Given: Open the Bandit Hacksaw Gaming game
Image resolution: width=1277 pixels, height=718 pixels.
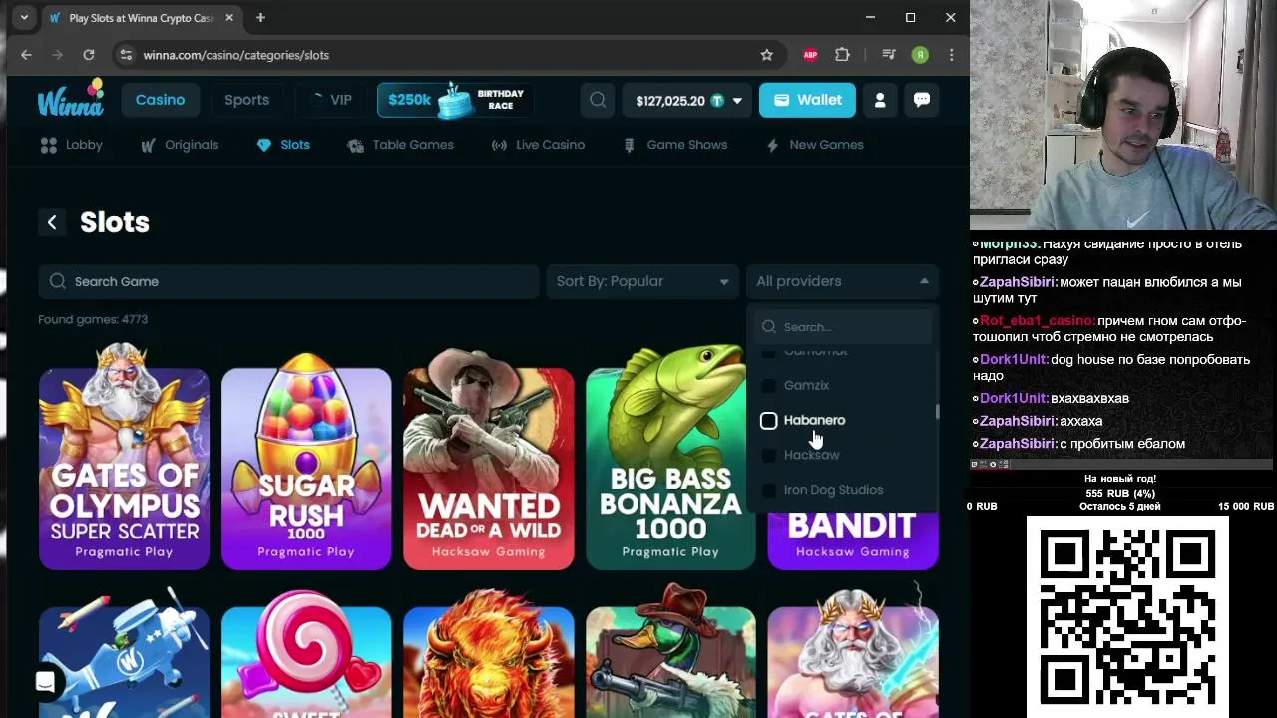Looking at the screenshot, I should [x=853, y=541].
